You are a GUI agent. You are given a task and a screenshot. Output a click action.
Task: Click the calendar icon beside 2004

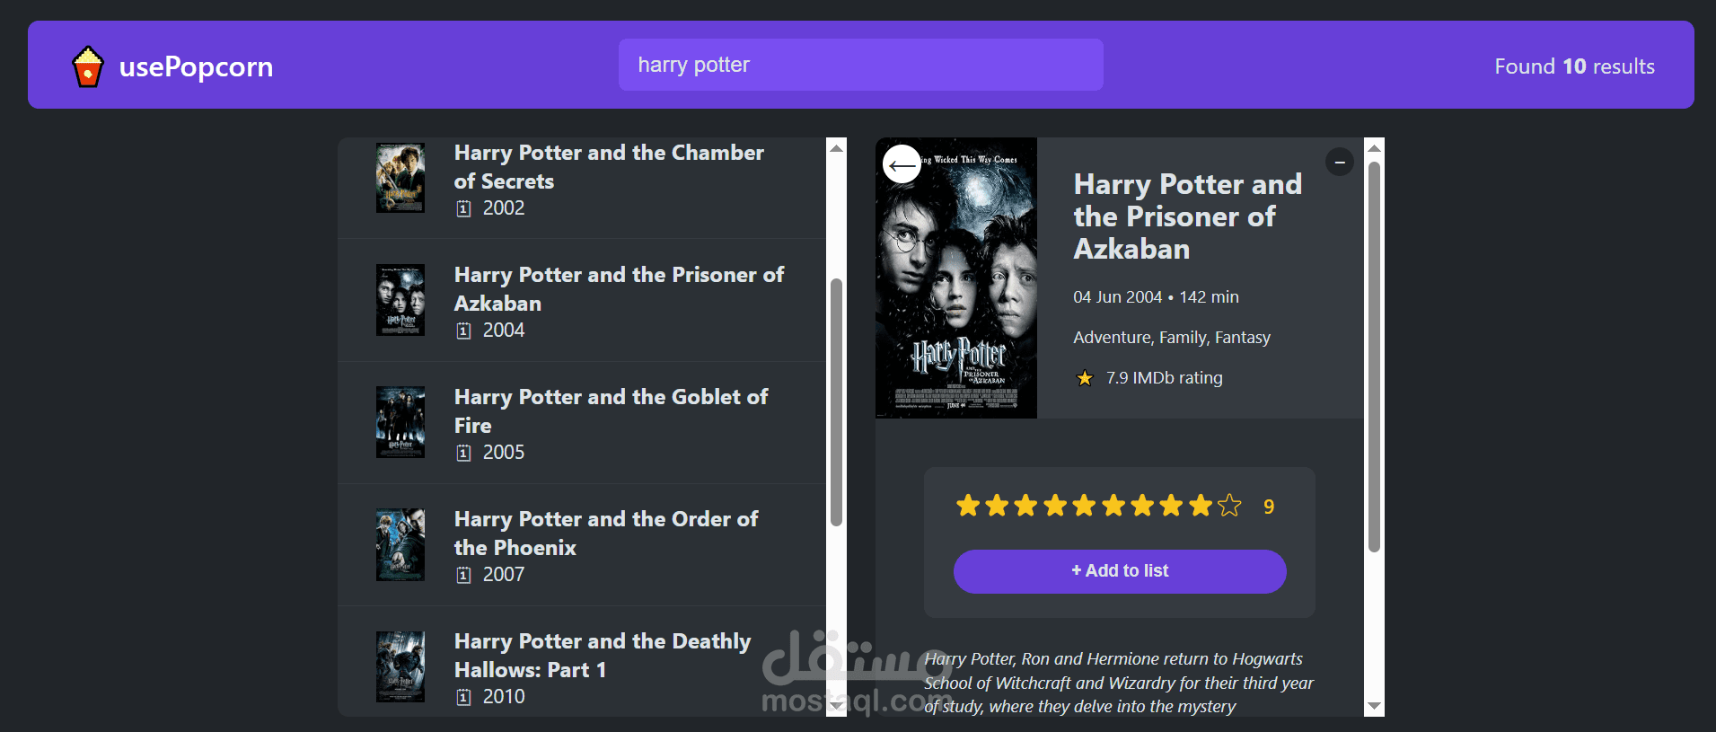pos(463,331)
